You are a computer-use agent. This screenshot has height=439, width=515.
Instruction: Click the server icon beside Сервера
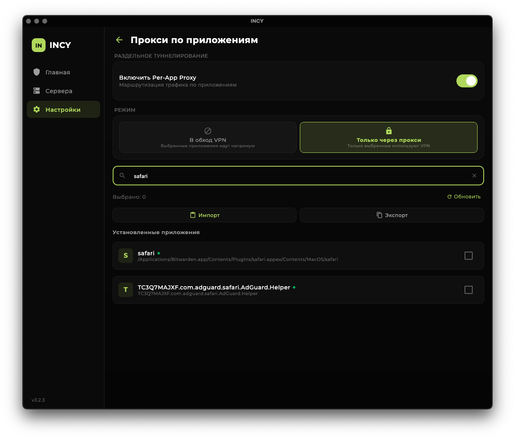[x=37, y=91]
